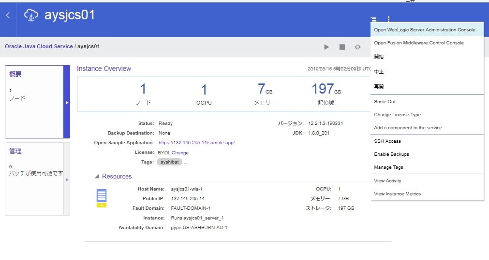This screenshot has width=489, height=260.
Task: Click the timestamp 2019/06/15 text
Action: click(339, 68)
